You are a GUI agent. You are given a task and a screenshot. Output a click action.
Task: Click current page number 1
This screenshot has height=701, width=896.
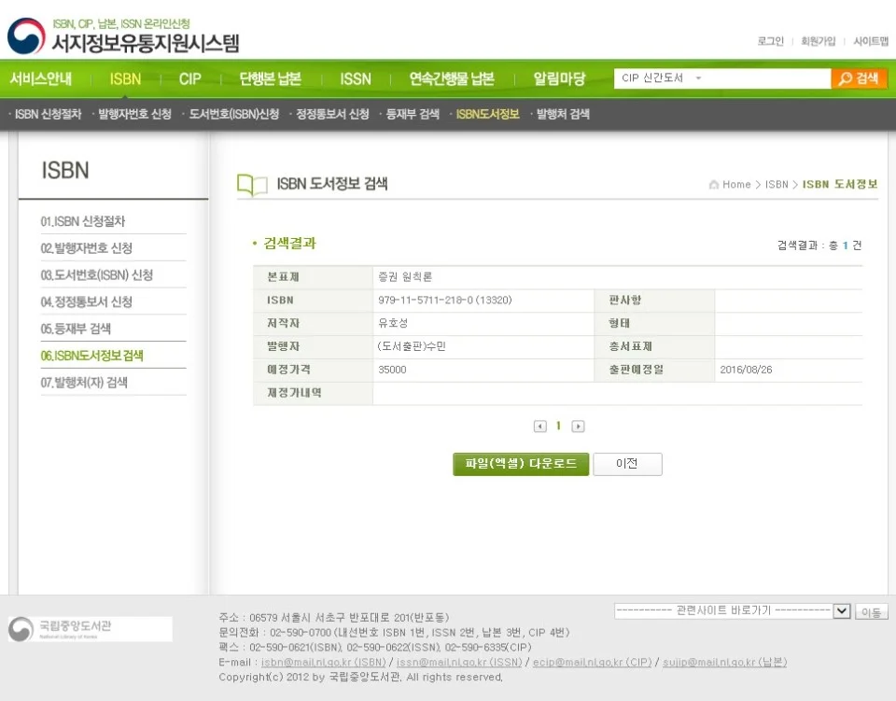559,426
